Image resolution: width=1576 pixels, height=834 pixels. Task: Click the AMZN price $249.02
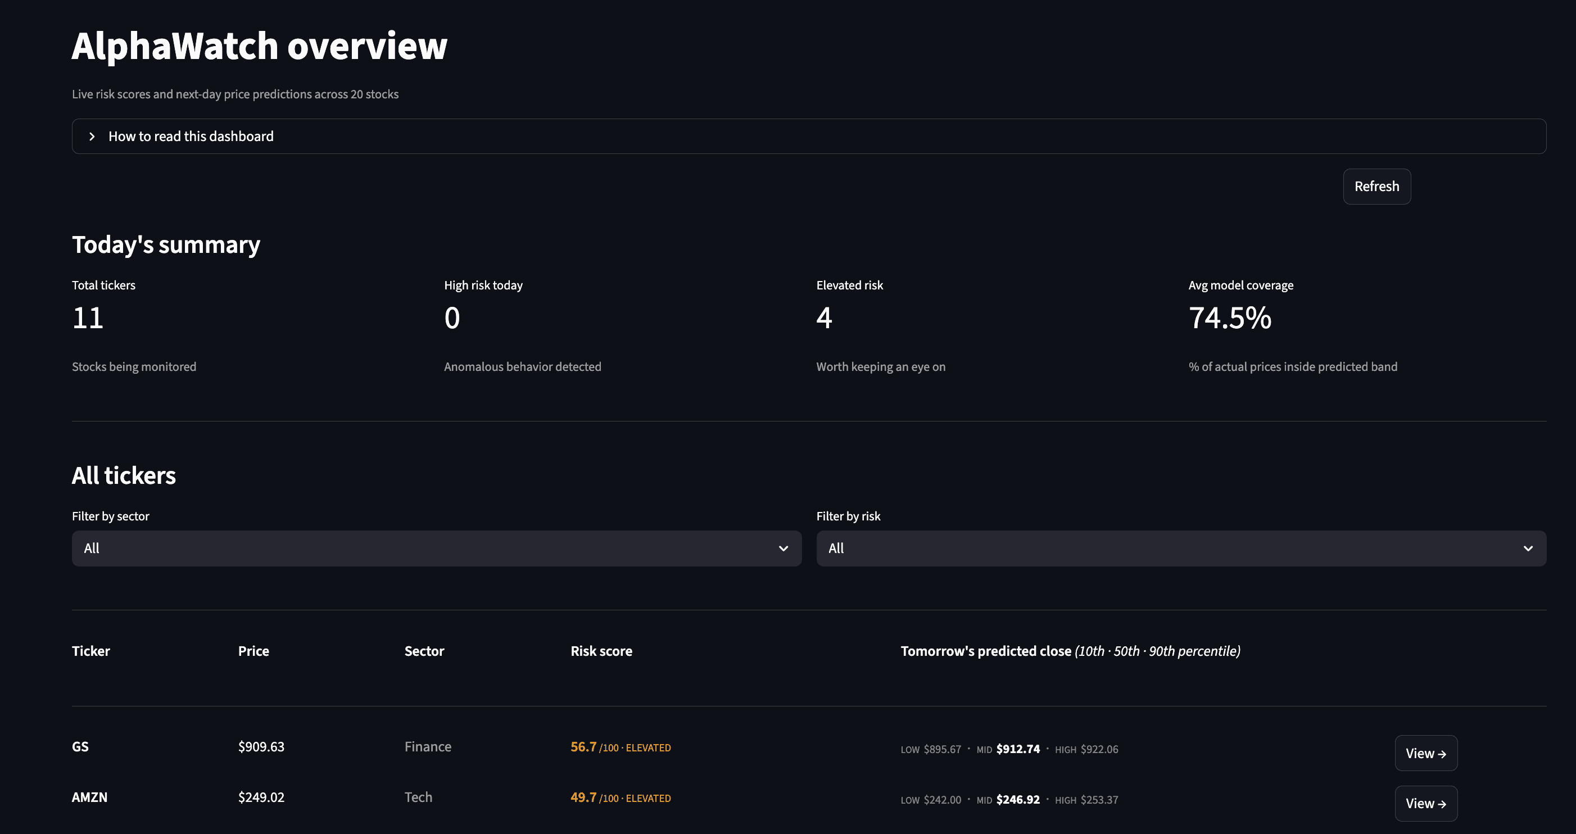coord(261,797)
